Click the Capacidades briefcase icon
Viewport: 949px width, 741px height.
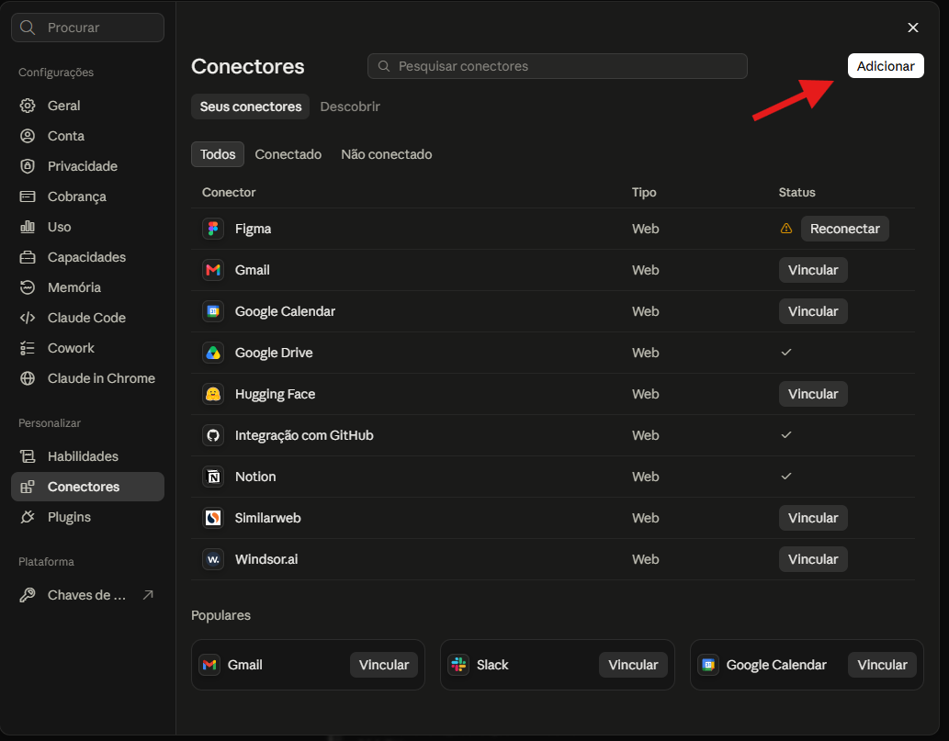pos(28,257)
